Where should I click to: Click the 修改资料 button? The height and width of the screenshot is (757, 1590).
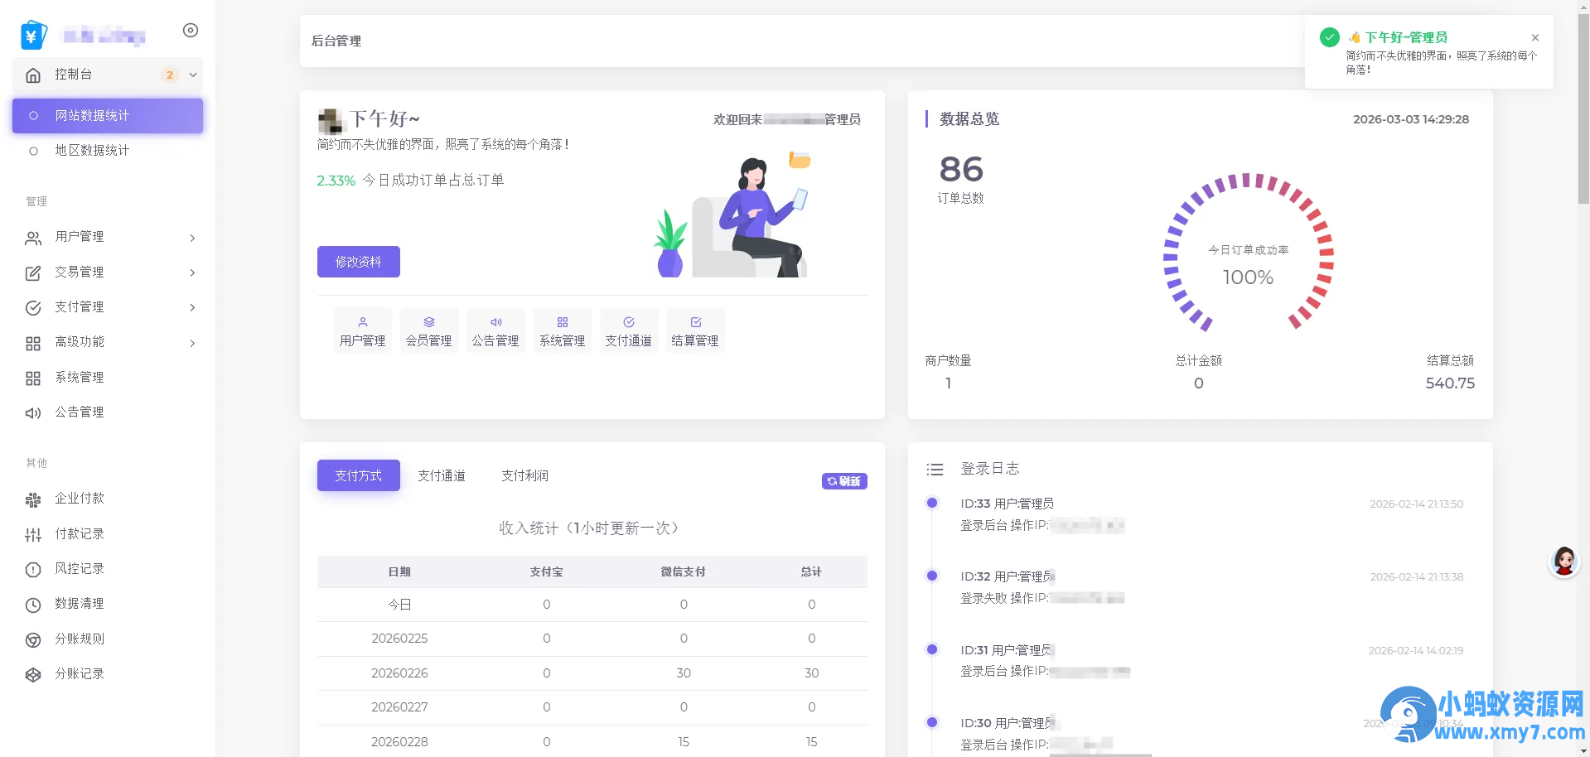click(358, 261)
